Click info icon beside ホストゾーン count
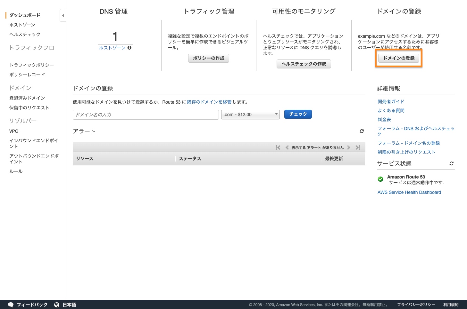The height and width of the screenshot is (309, 467). pos(129,48)
